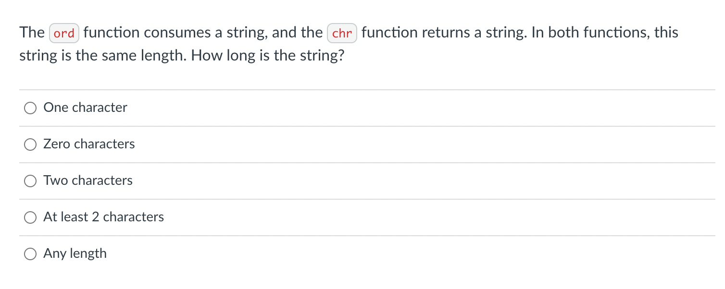Viewport: 725px width, 289px height.
Task: Select the Any length answer
Action: (30, 253)
